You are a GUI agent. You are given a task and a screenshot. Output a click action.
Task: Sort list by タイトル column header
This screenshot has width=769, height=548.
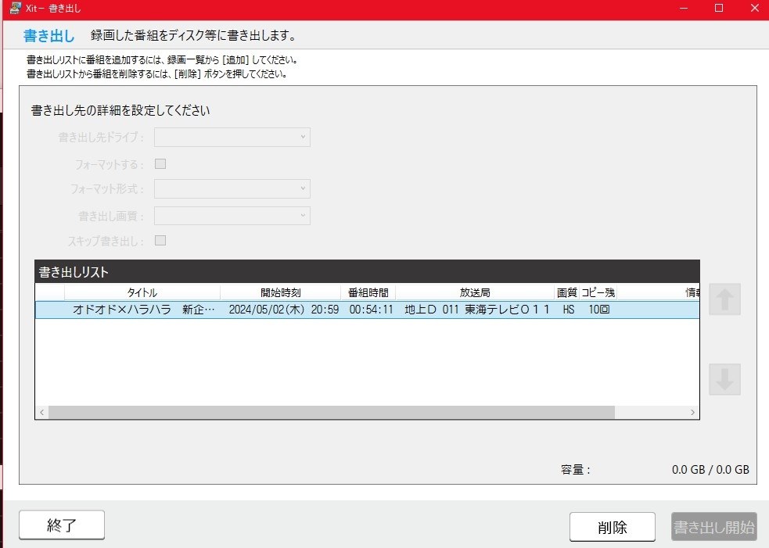click(142, 292)
